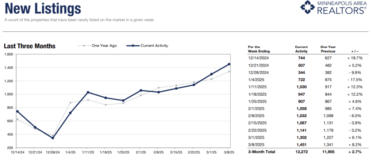Select the 3-Month Total row label
373x160 pixels.
coord(261,151)
